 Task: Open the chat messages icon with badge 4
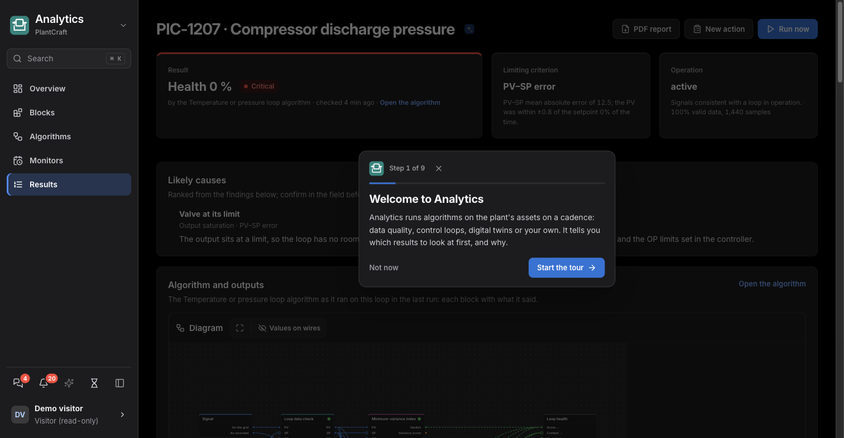(18, 383)
